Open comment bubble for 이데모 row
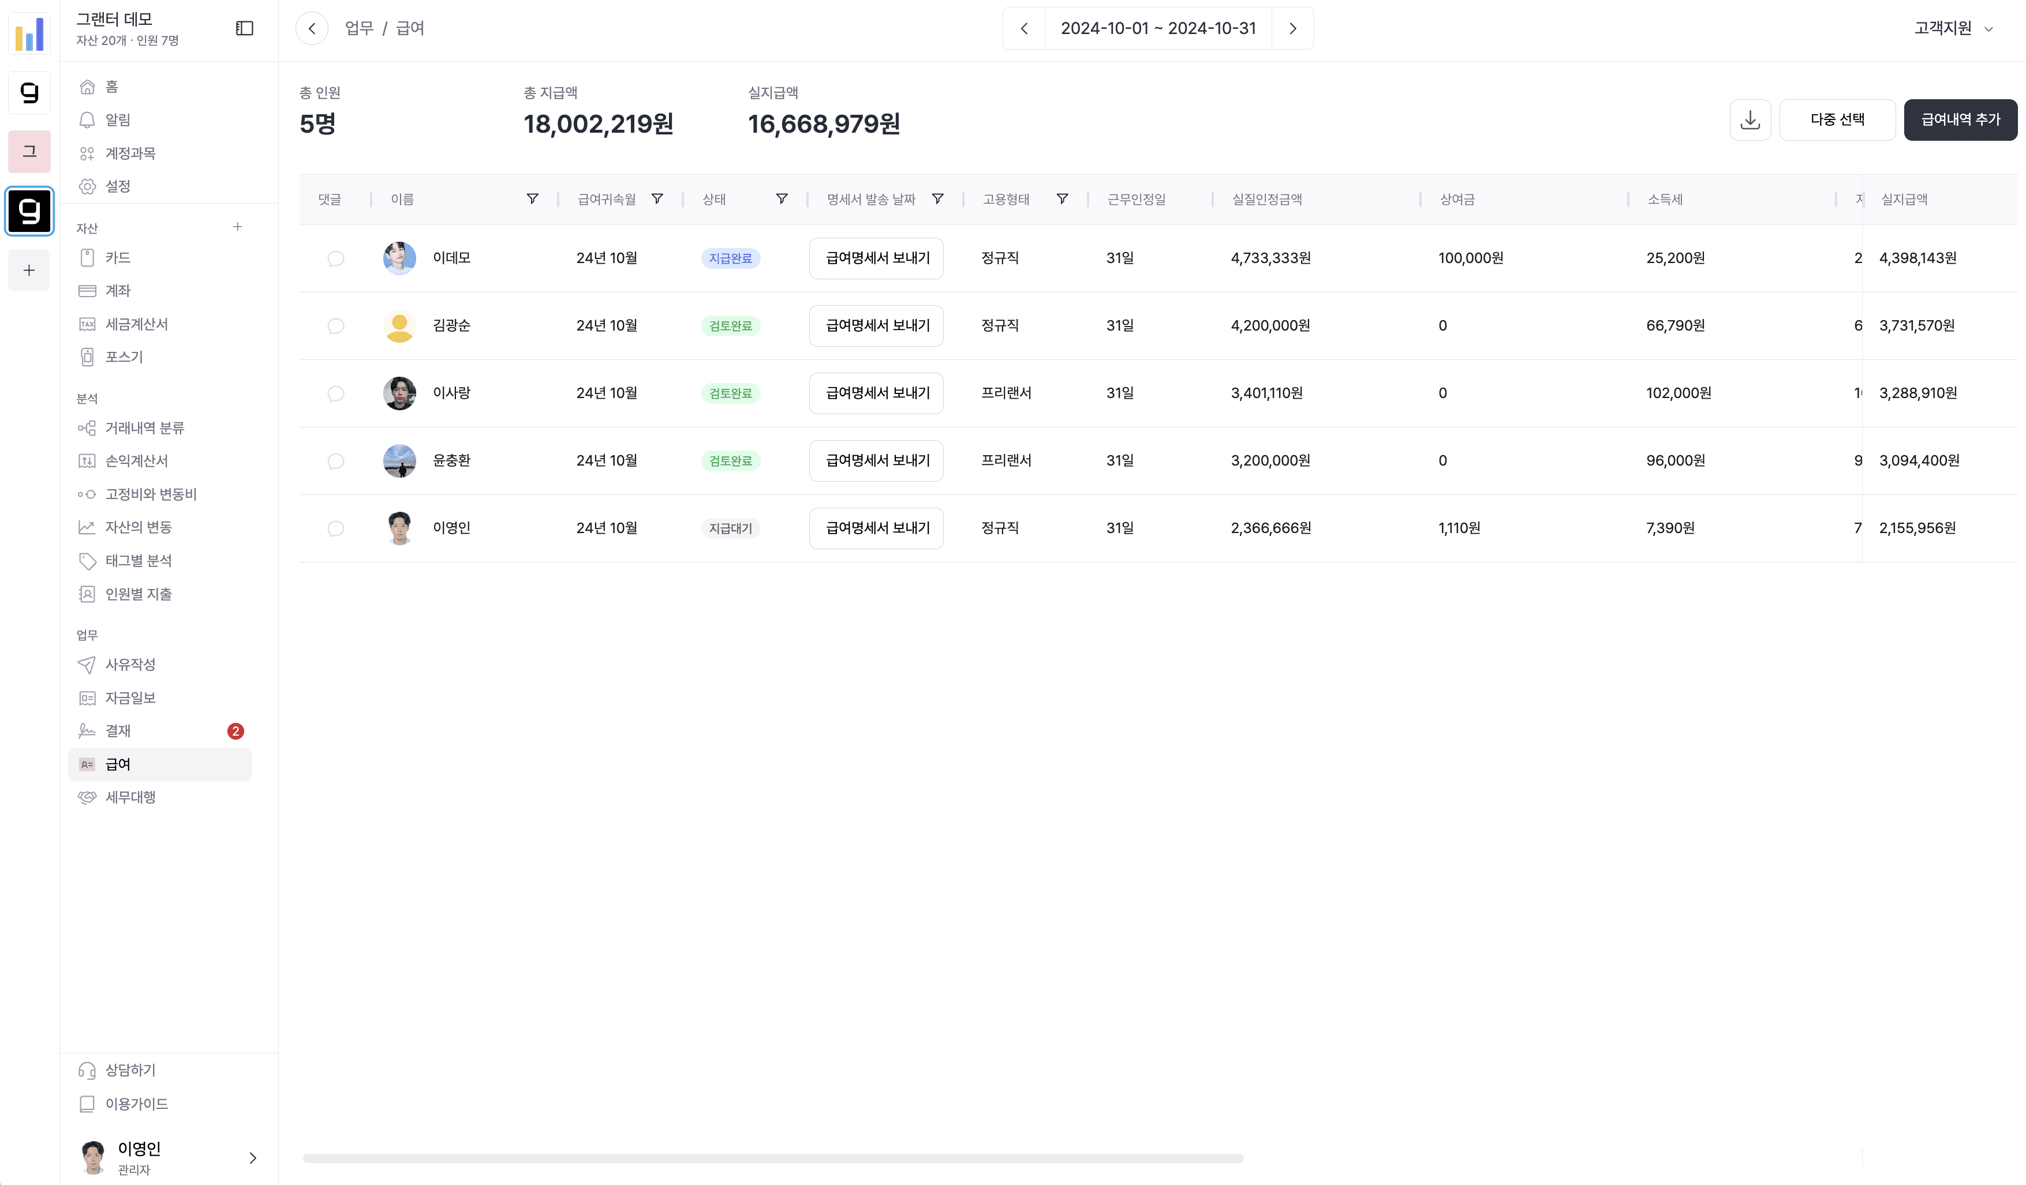 coord(335,258)
